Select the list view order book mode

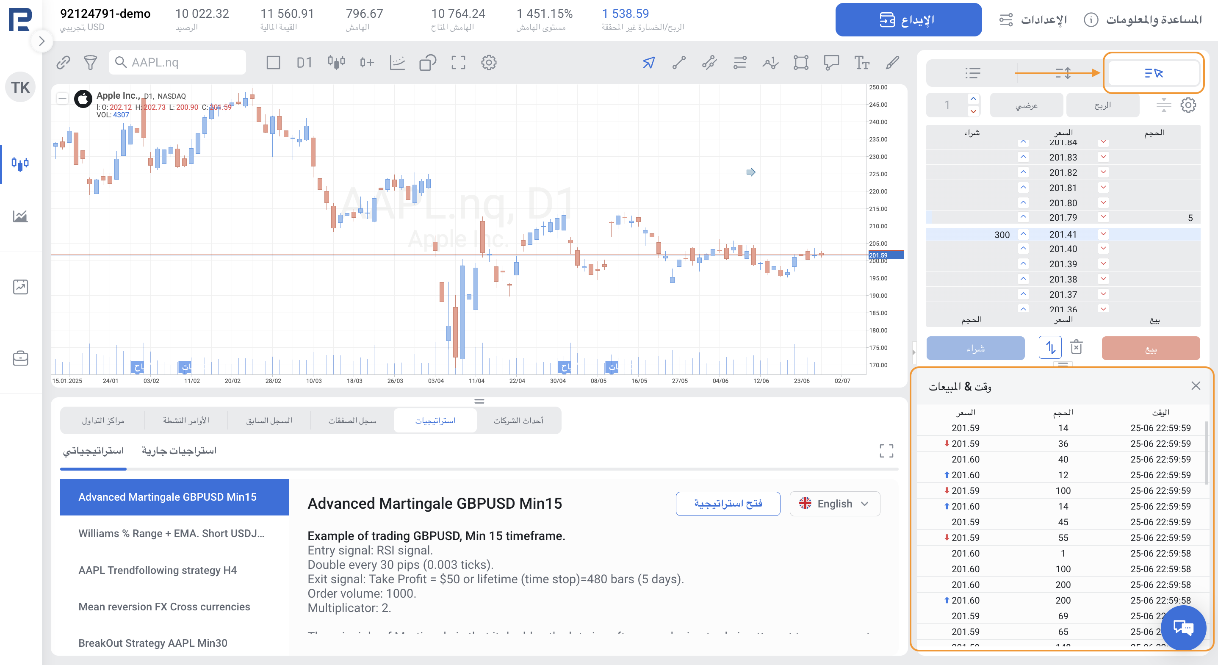point(972,73)
